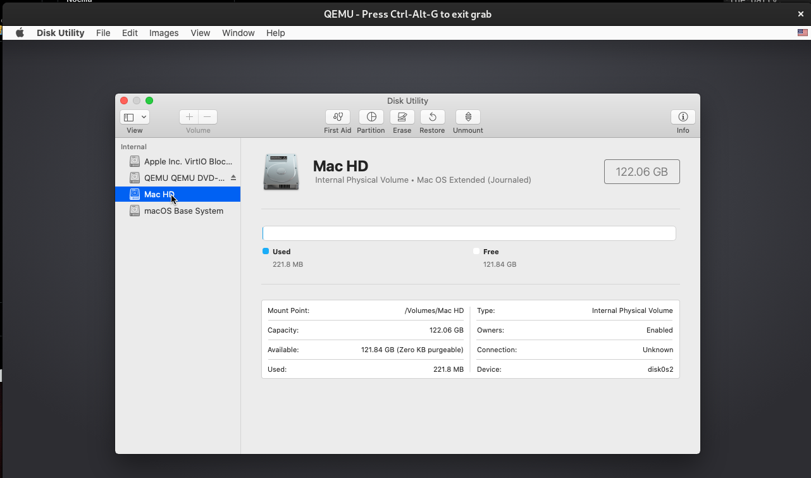This screenshot has height=478, width=811.
Task: Click the Internal sidebar section header
Action: tap(133, 147)
